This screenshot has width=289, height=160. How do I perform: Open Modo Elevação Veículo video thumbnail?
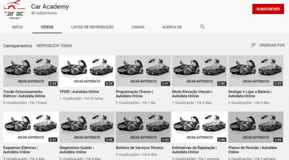click(x=199, y=71)
